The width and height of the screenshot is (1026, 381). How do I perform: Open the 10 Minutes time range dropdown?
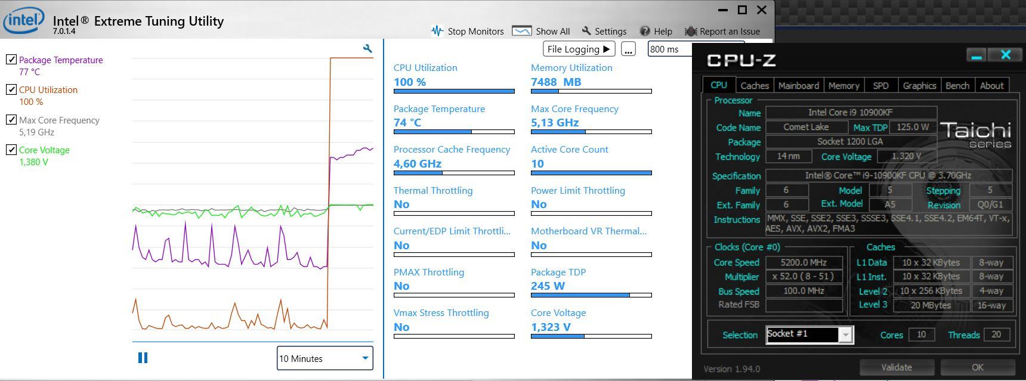point(325,358)
